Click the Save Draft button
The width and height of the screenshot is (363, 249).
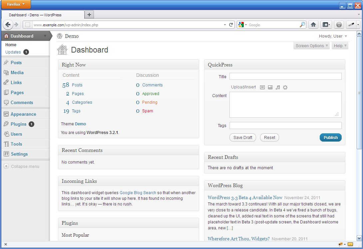tap(243, 137)
